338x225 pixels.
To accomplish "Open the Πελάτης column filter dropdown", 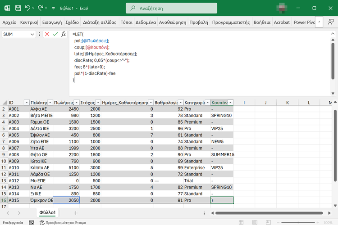I will 49,103.
